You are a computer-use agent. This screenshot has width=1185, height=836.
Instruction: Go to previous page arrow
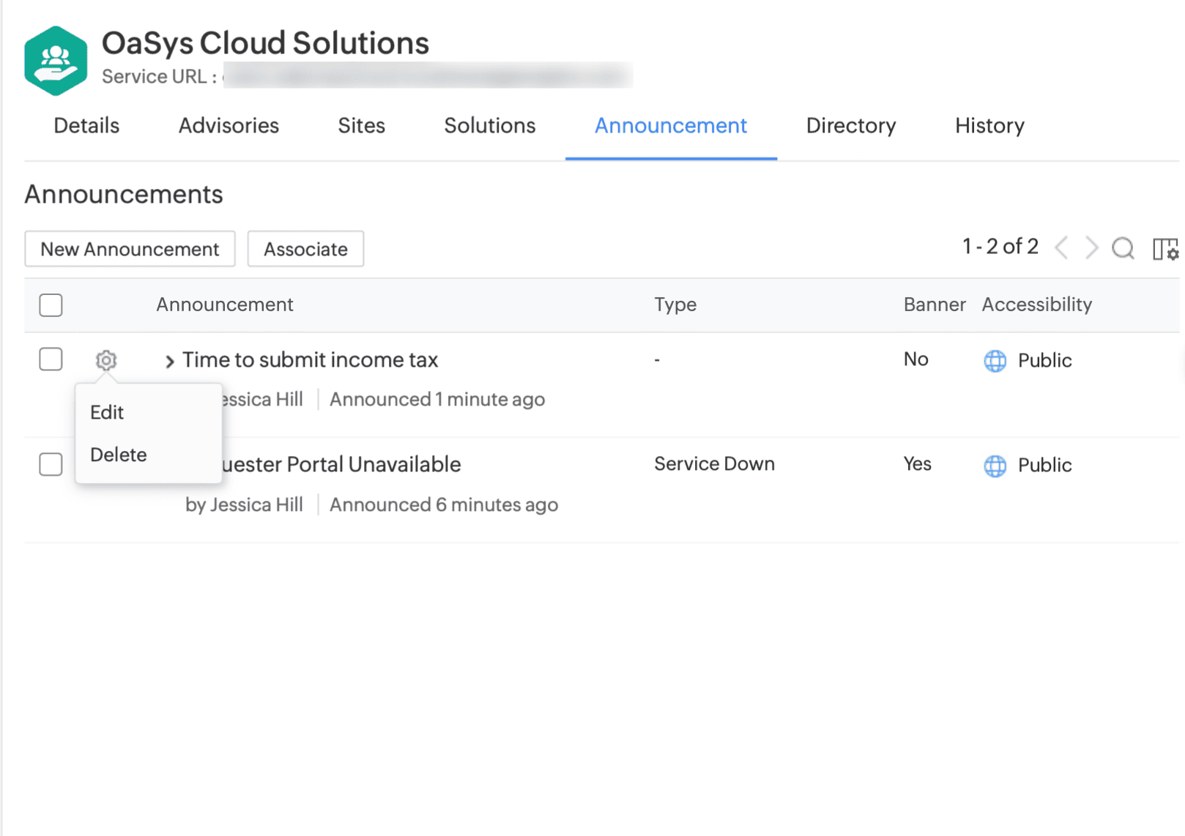click(x=1061, y=248)
